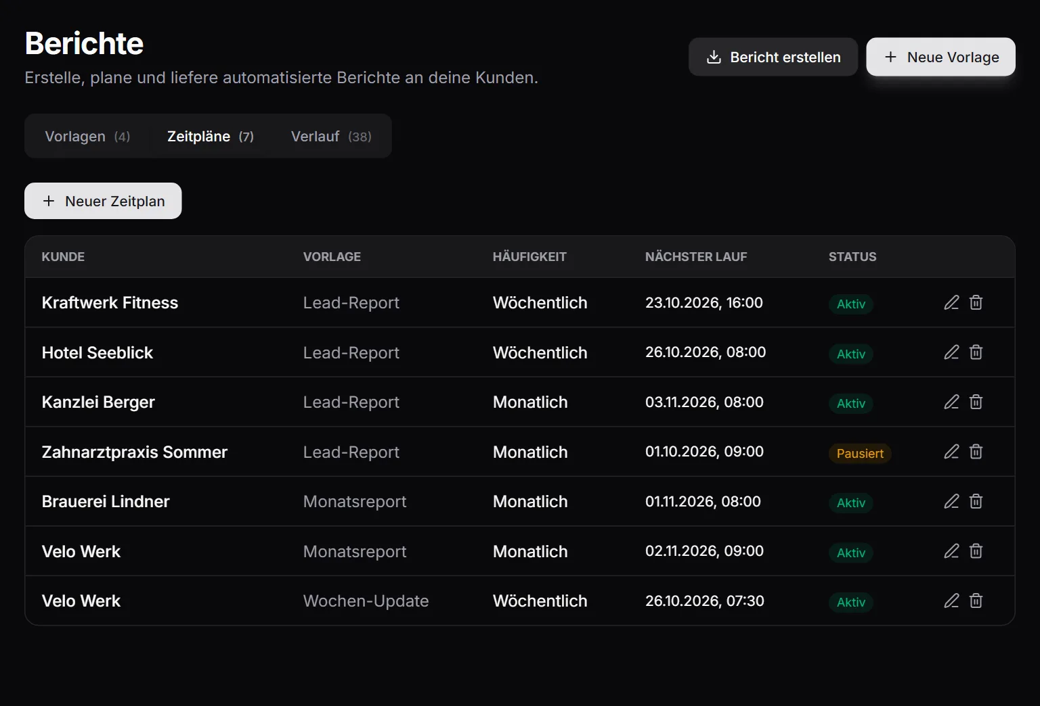Click Monatsreport in Brauerei Lindner row
The height and width of the screenshot is (706, 1040).
(x=355, y=501)
